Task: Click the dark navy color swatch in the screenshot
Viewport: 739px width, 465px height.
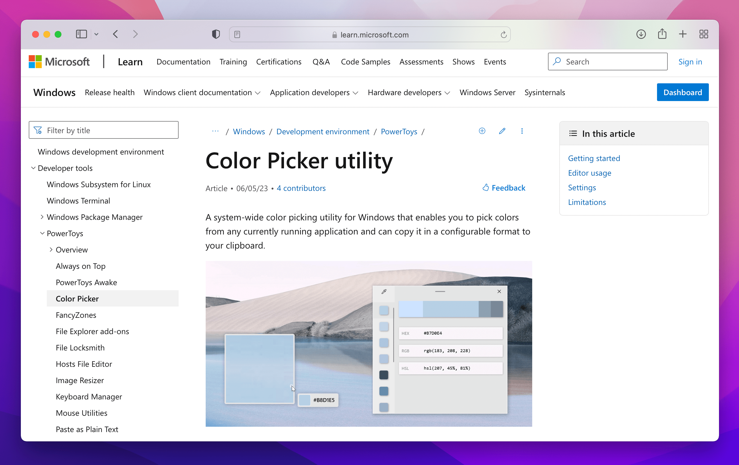Action: pos(384,375)
